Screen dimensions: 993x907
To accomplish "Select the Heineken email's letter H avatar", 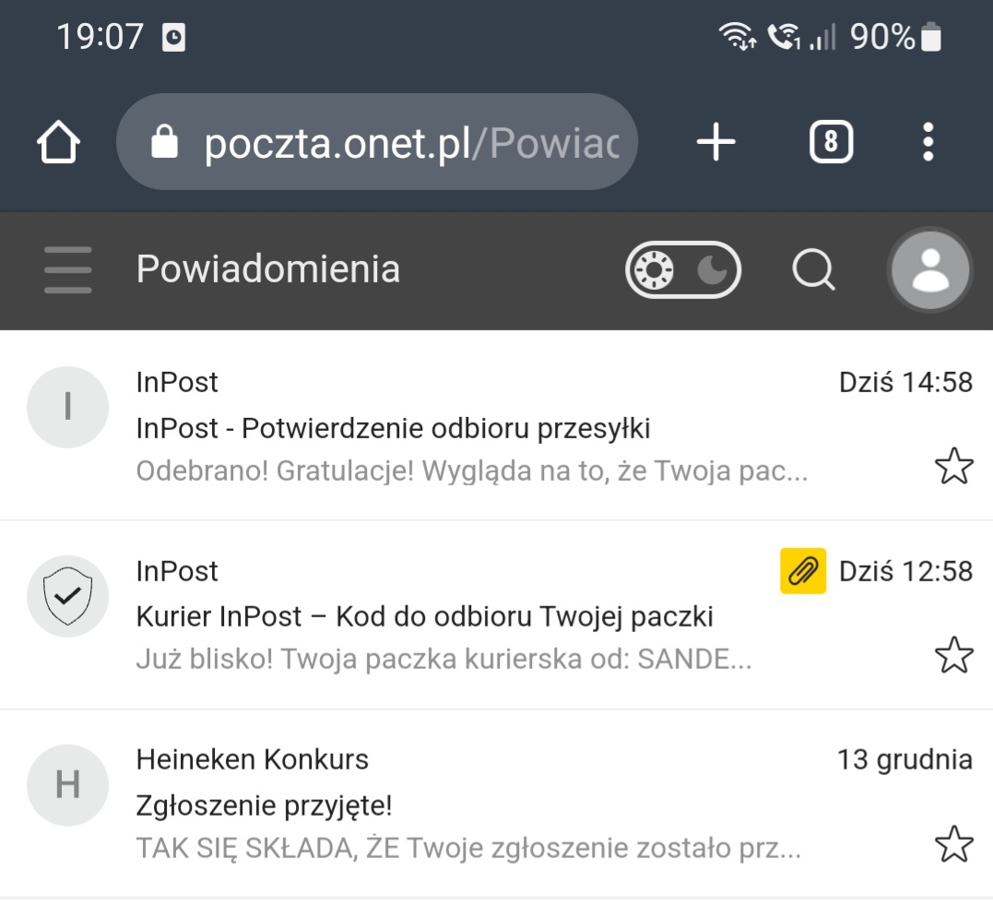I will 67,785.
